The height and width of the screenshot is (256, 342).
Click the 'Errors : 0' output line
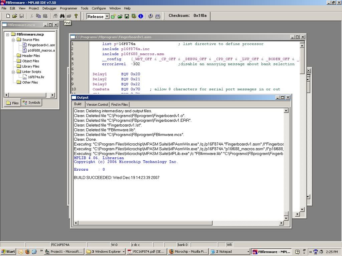pyautogui.click(x=90, y=170)
